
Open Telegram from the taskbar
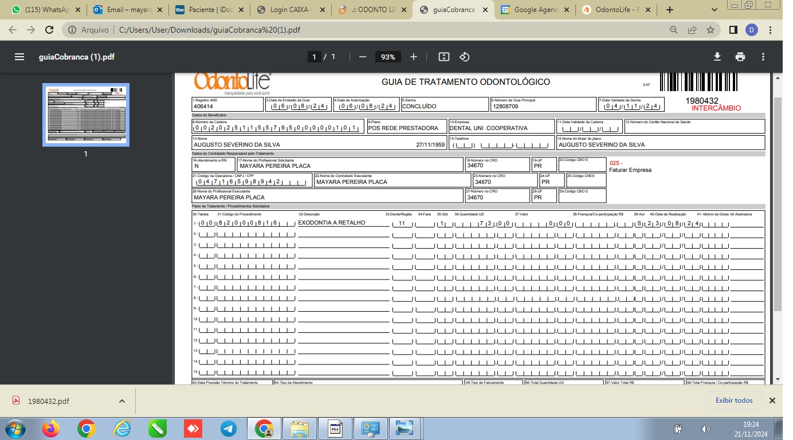pos(229,428)
